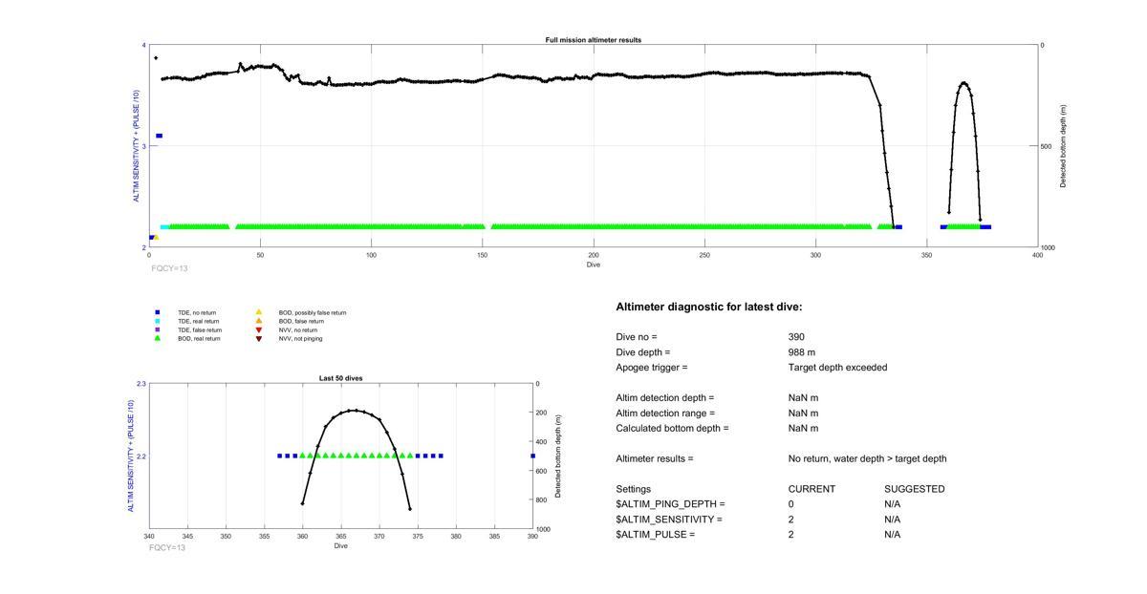Select the 'BOD, false return' legend text
The height and width of the screenshot is (594, 1147).
click(301, 321)
